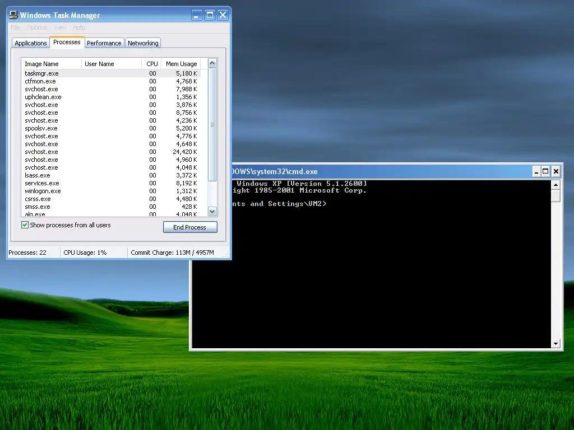Click the 4,648 K memory usage value
This screenshot has height=430, width=574.
[186, 144]
